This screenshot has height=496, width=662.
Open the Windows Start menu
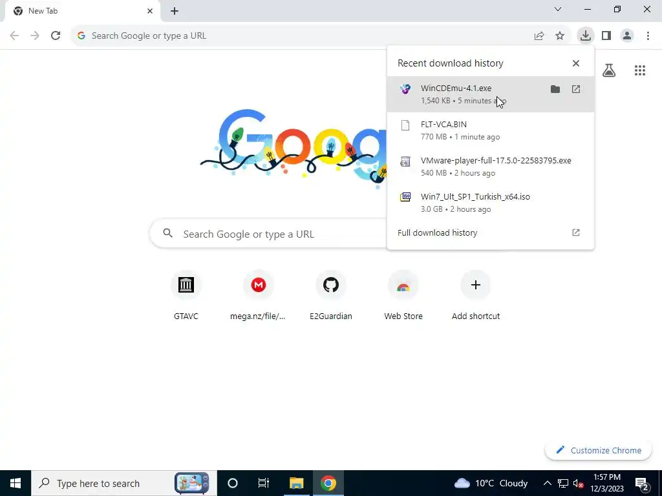[16, 483]
